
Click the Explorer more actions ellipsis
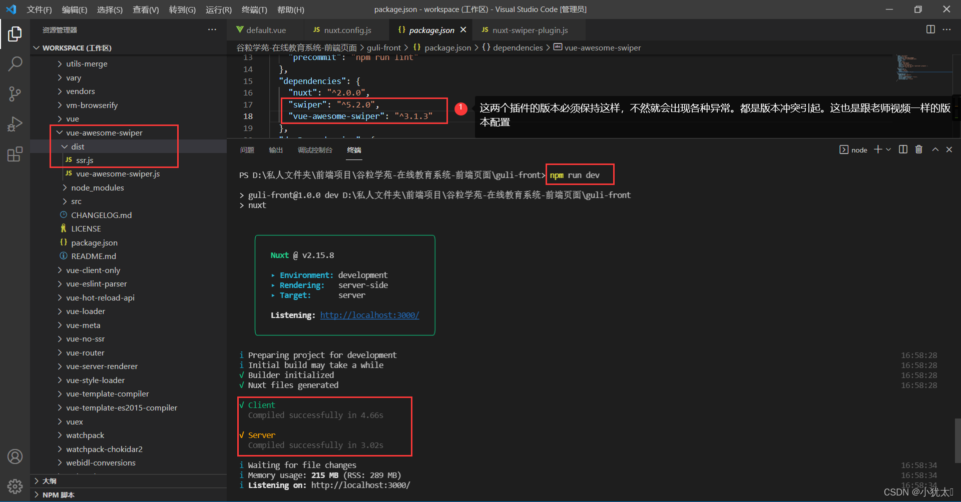tap(212, 30)
